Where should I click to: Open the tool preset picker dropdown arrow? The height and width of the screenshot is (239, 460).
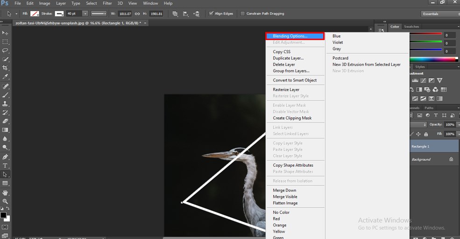(x=16, y=14)
